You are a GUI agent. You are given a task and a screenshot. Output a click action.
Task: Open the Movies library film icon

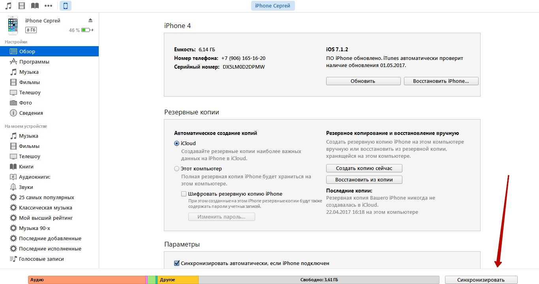click(x=22, y=6)
